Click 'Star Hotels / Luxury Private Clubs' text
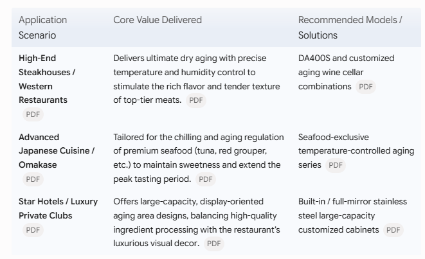Viewport: 425px width, 259px height. [x=59, y=209]
